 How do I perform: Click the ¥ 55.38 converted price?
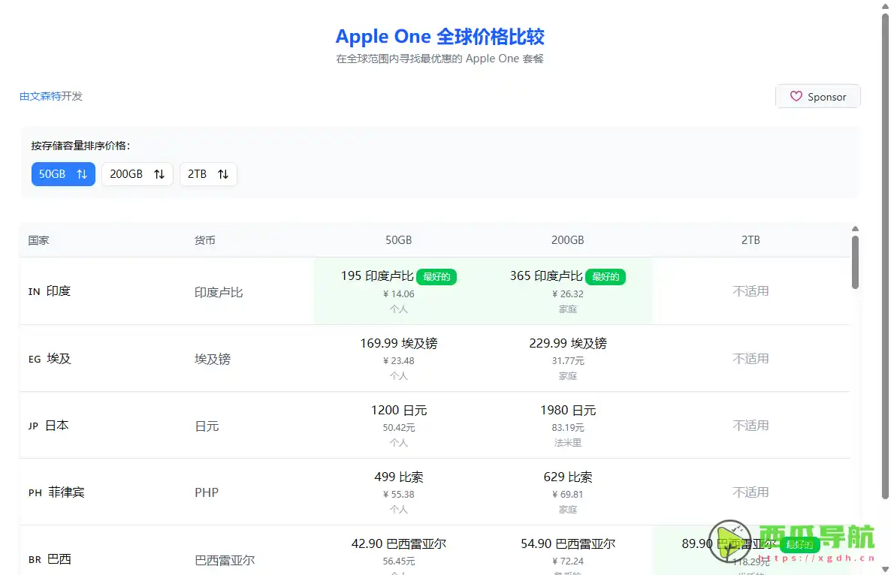(398, 495)
